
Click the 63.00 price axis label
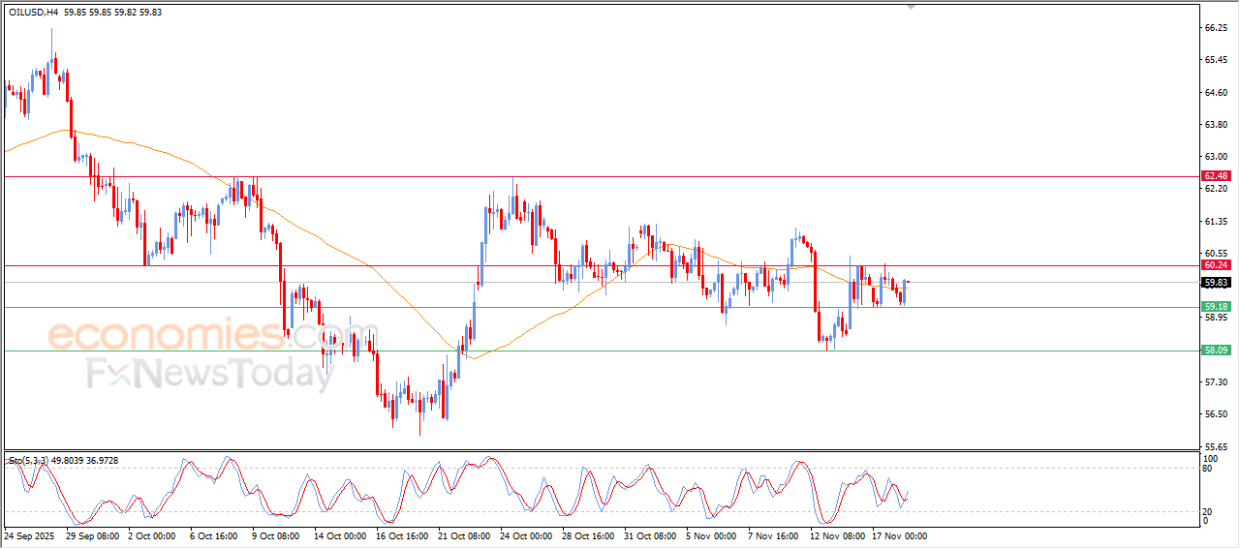coord(1215,157)
